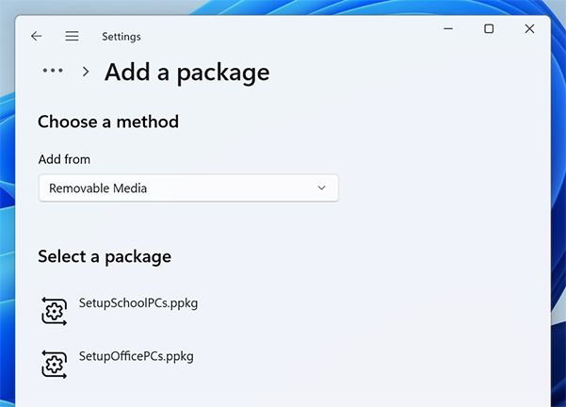Select the SetupOfficePCs.ppkg file name
The image size is (566, 407).
[x=137, y=356]
